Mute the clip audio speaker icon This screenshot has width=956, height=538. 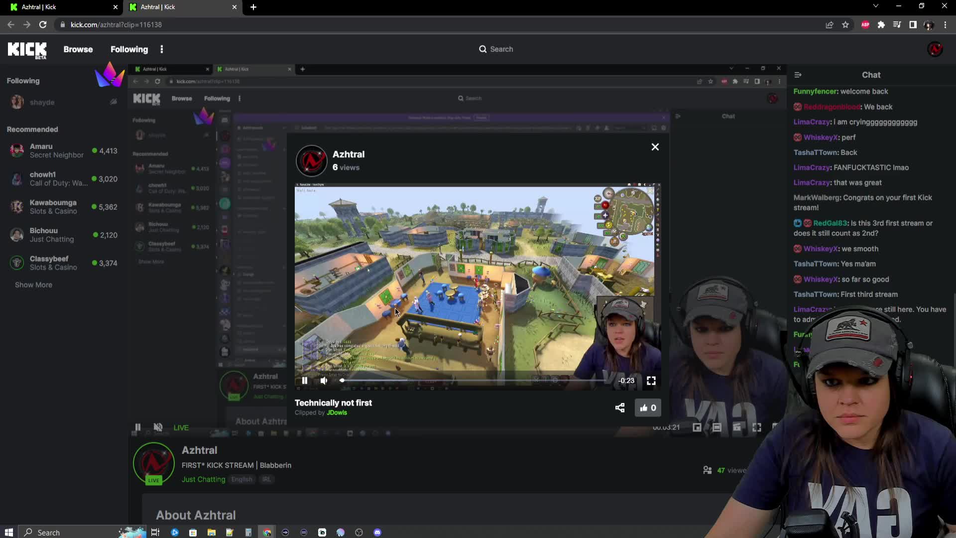(324, 381)
